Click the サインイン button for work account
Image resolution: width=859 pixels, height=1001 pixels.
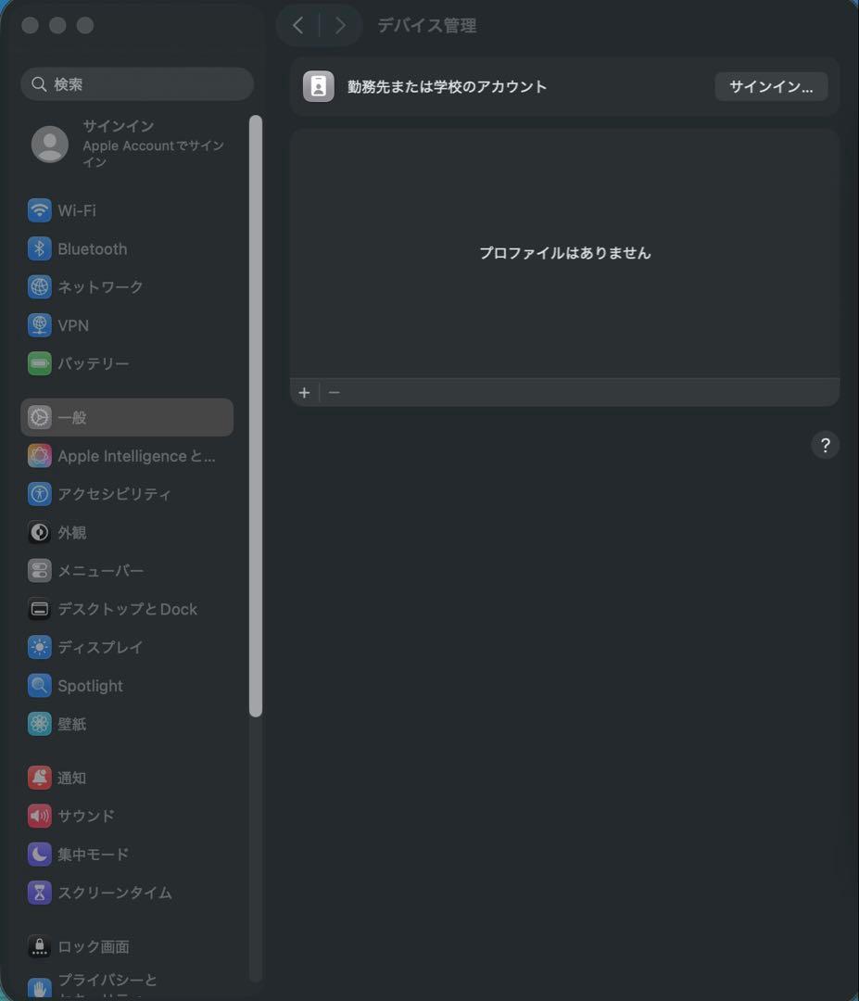point(771,86)
